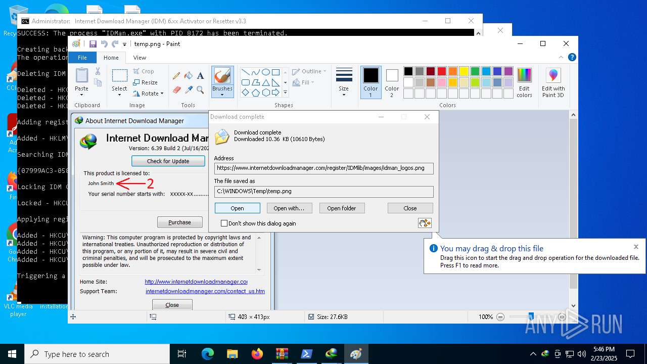Expand the Paste dropdown arrow
This screenshot has height=364, width=647.
coord(81,95)
